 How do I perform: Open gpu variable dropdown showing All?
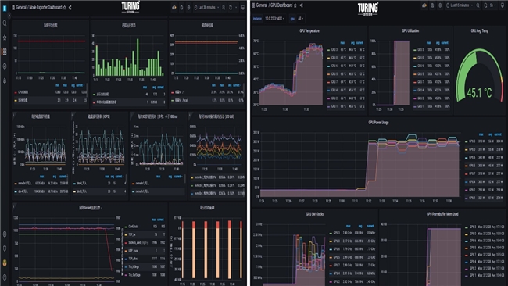click(x=301, y=19)
